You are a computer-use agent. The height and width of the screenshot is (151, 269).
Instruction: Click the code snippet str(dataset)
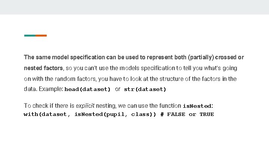click(x=145, y=89)
